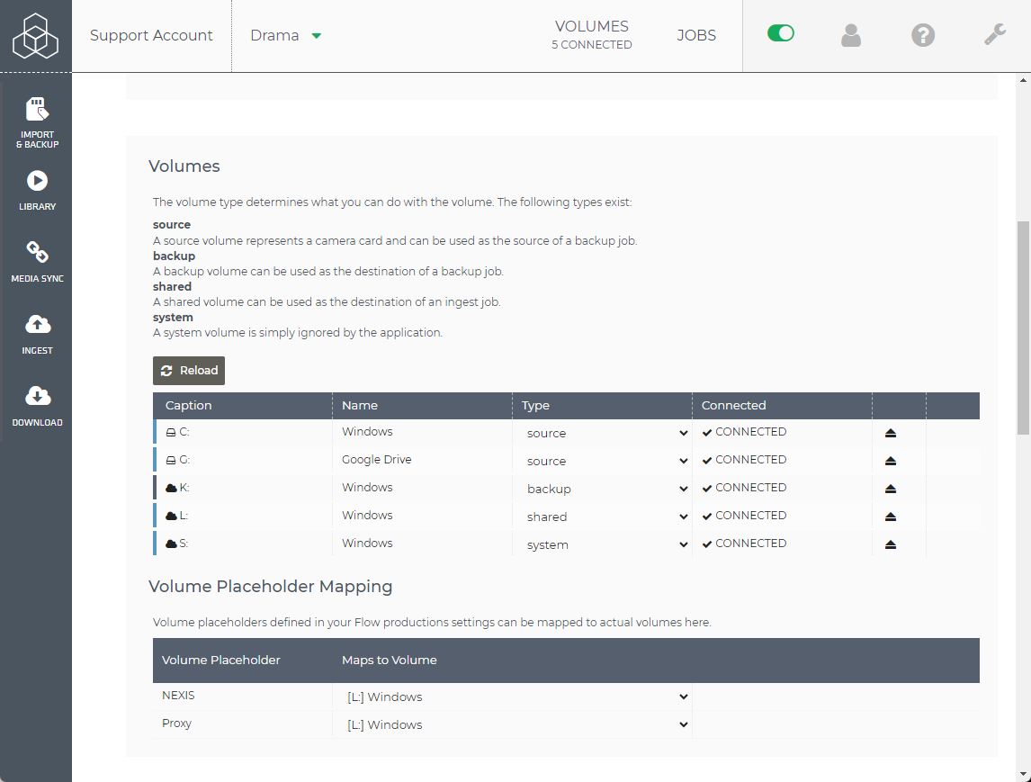Open the help question mark icon

923,35
